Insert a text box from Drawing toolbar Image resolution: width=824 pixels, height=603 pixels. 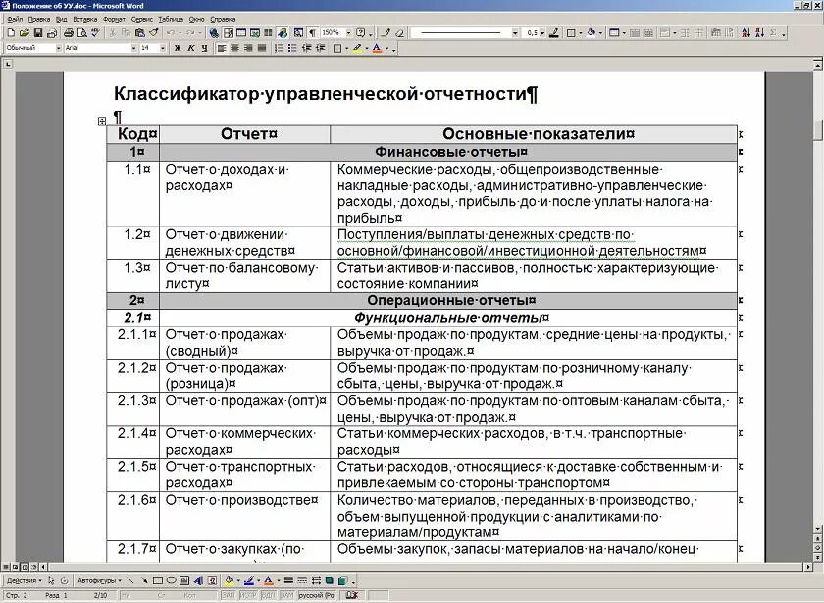[184, 580]
